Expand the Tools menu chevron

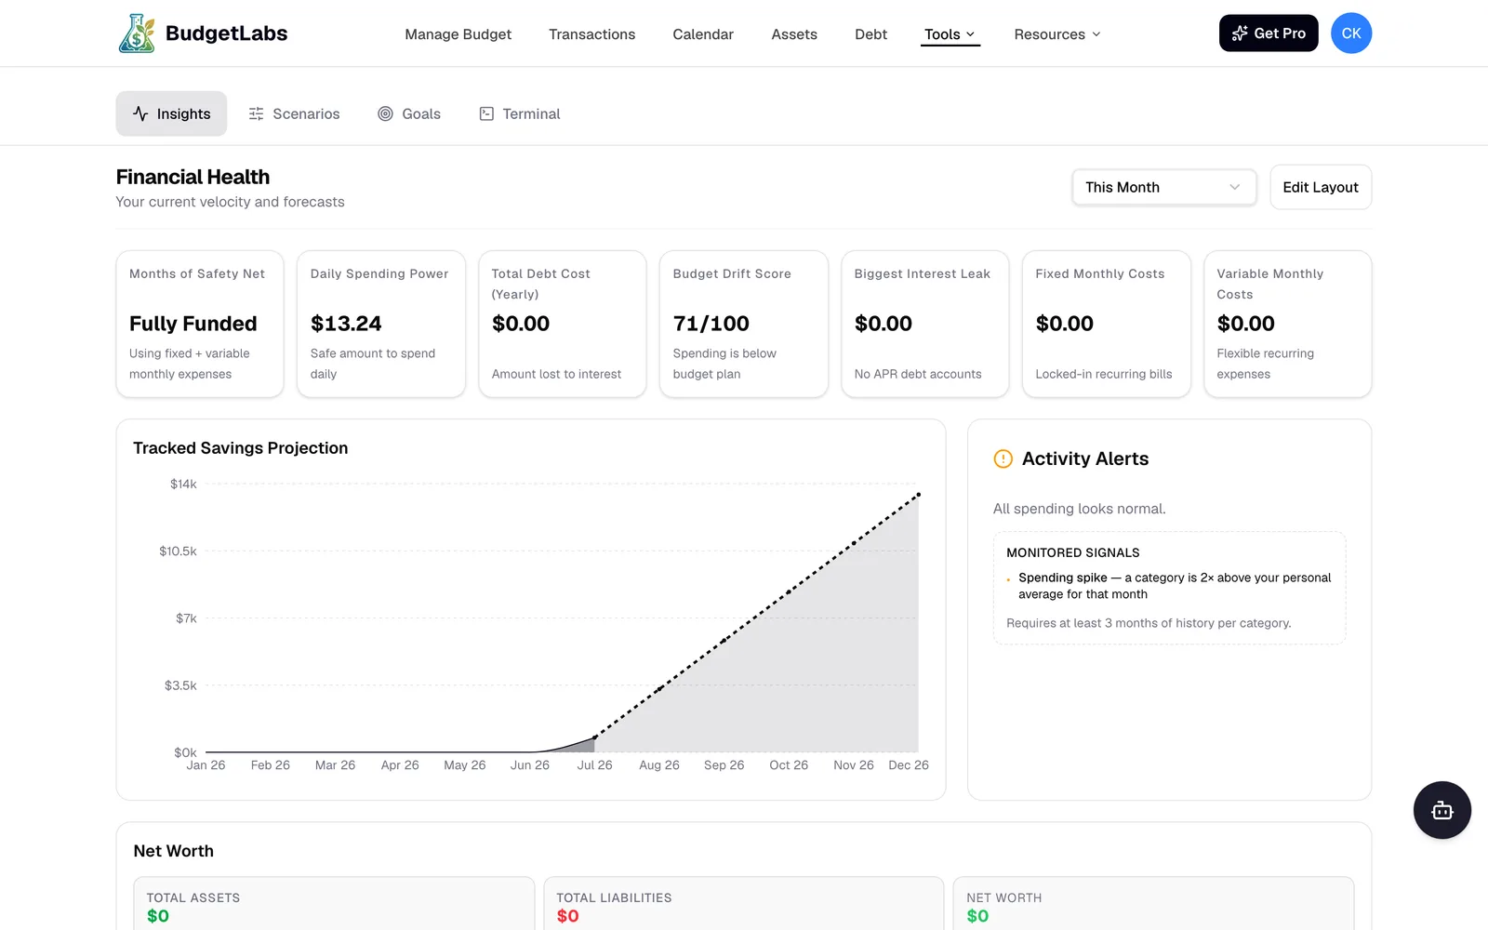[971, 34]
